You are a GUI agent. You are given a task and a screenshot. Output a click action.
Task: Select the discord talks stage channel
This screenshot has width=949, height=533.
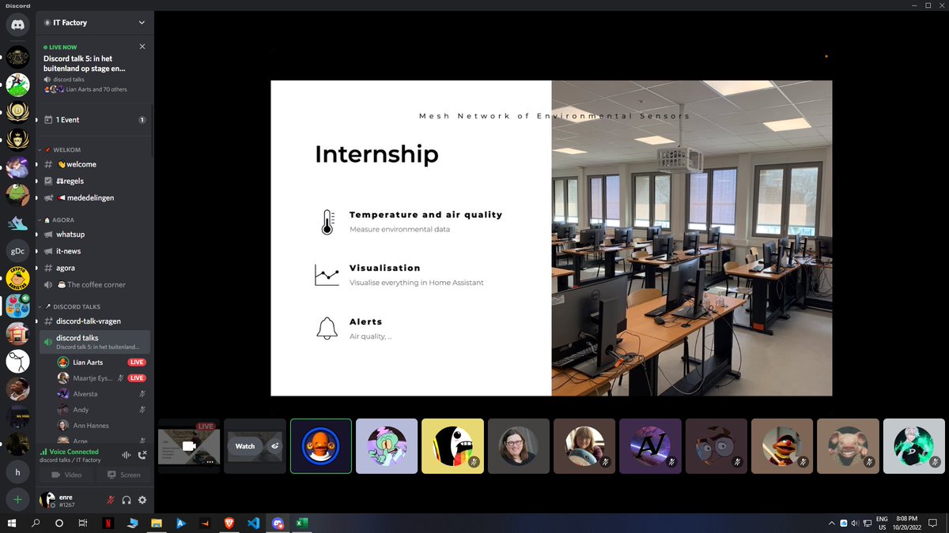coord(95,342)
